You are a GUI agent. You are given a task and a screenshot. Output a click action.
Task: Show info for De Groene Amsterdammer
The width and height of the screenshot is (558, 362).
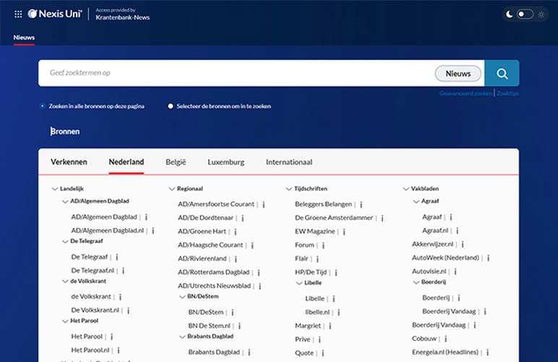click(x=382, y=218)
